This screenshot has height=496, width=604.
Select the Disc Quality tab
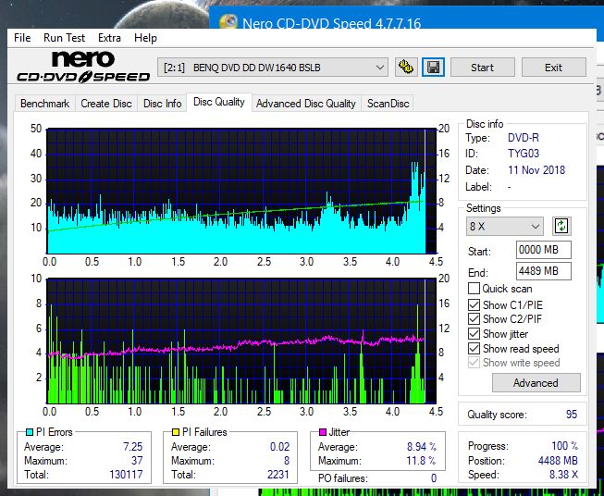(219, 102)
